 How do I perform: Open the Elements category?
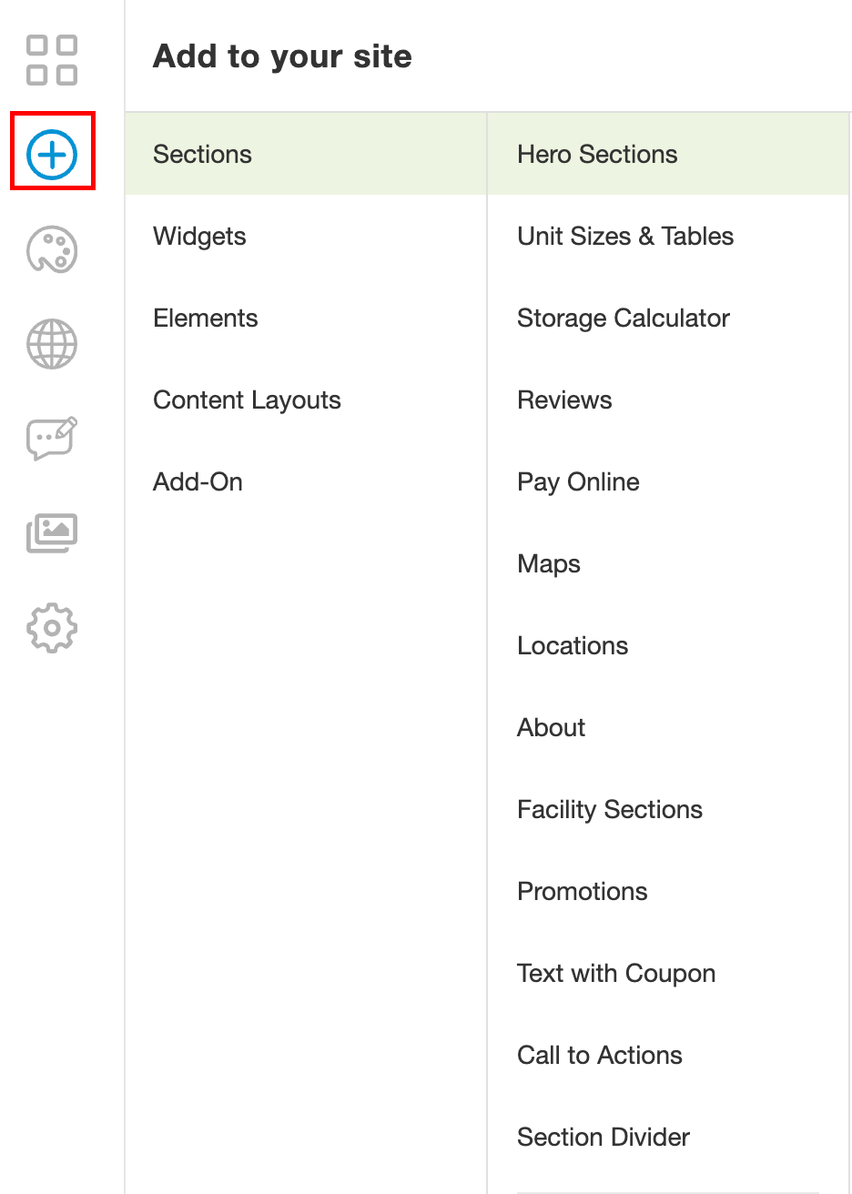click(x=206, y=319)
